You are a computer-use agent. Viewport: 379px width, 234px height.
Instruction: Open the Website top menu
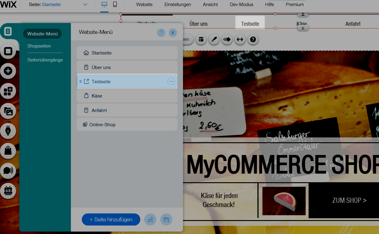[145, 5]
